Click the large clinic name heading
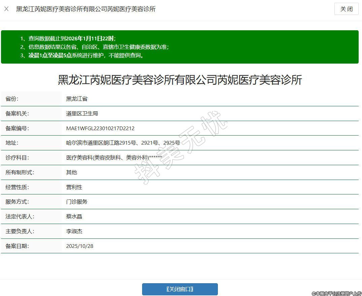This screenshot has height=296, width=362. tap(180, 80)
